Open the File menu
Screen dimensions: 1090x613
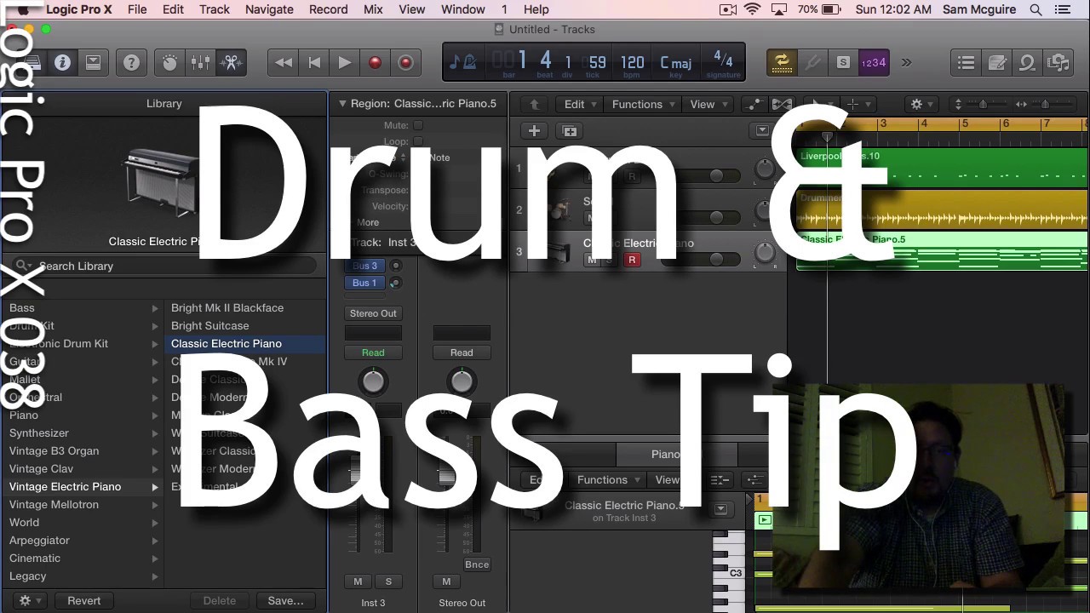pyautogui.click(x=137, y=9)
